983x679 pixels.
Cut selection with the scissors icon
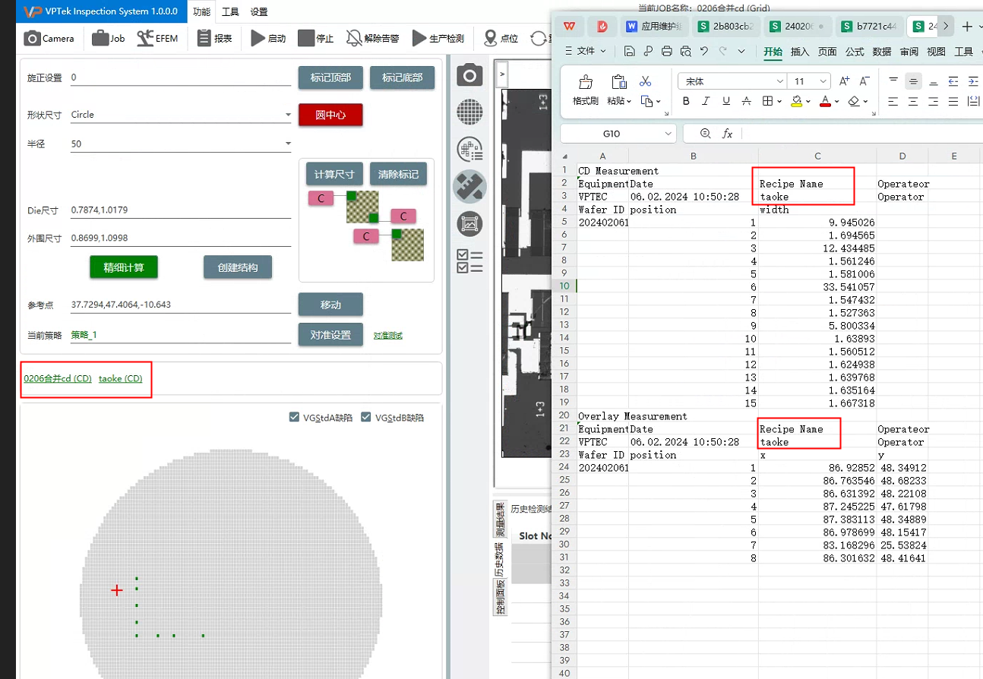click(x=646, y=81)
